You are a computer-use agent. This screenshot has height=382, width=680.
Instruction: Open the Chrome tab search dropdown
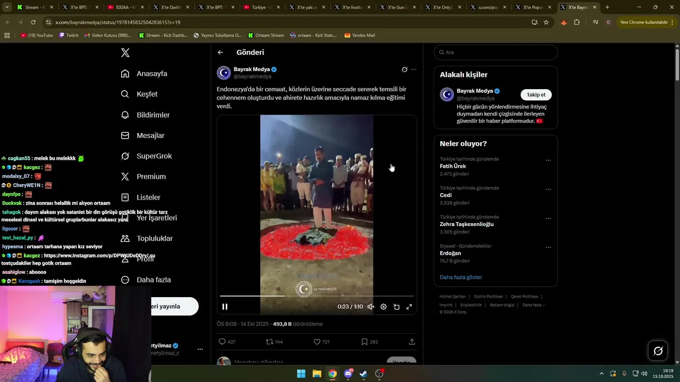coord(7,7)
